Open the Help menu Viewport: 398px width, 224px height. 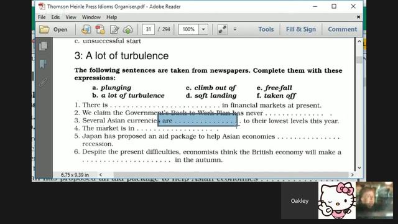pos(111,17)
